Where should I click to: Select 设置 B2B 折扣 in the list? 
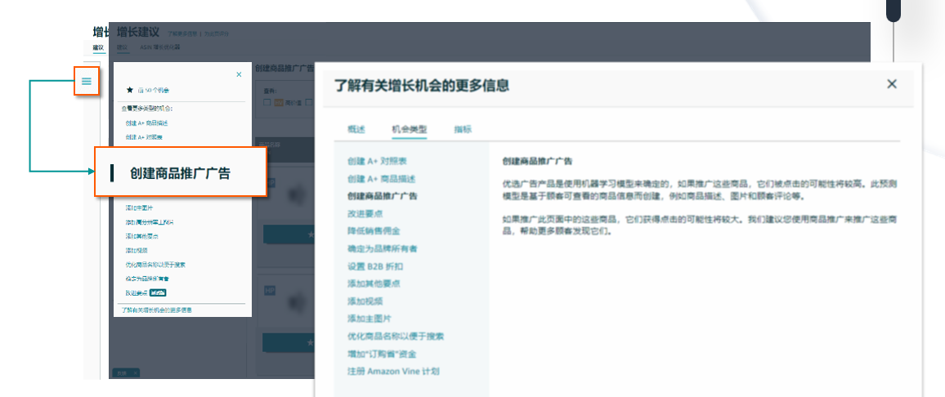coord(374,266)
